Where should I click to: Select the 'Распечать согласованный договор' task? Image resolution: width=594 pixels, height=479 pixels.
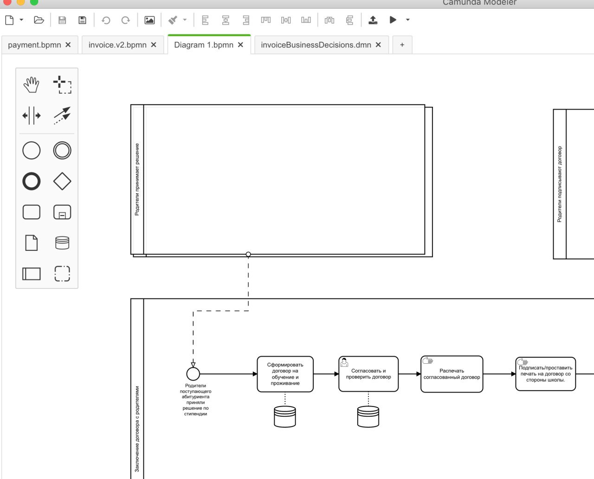(452, 374)
